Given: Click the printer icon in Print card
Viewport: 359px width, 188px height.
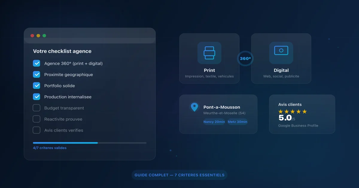Looking at the screenshot, I should tap(209, 53).
